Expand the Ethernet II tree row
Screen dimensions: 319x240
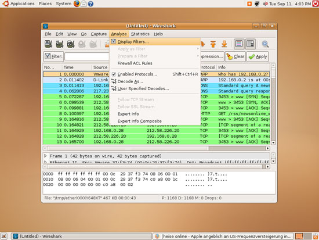(46, 162)
